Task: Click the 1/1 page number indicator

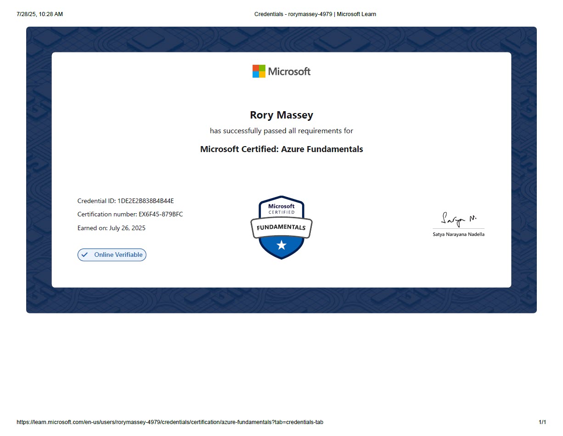Action: coord(542,422)
